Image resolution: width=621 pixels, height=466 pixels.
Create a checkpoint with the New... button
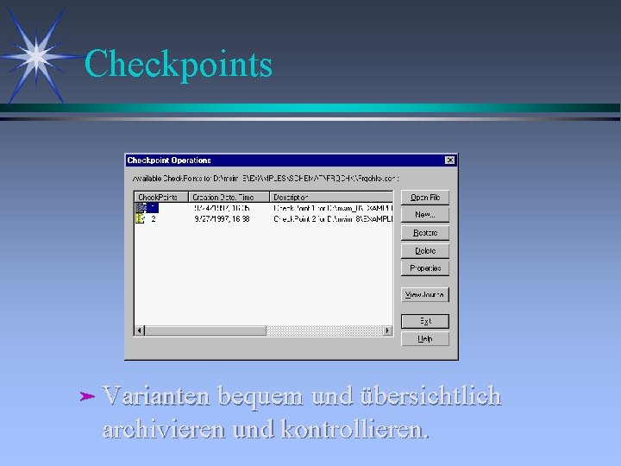pyautogui.click(x=425, y=215)
